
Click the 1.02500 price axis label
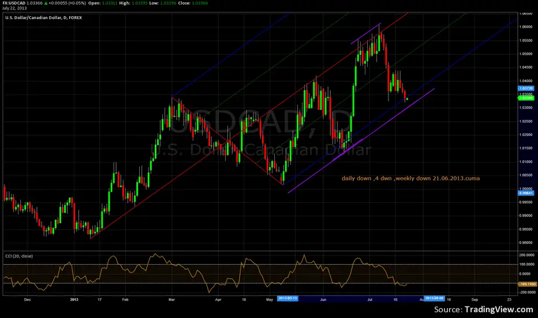pos(526,121)
